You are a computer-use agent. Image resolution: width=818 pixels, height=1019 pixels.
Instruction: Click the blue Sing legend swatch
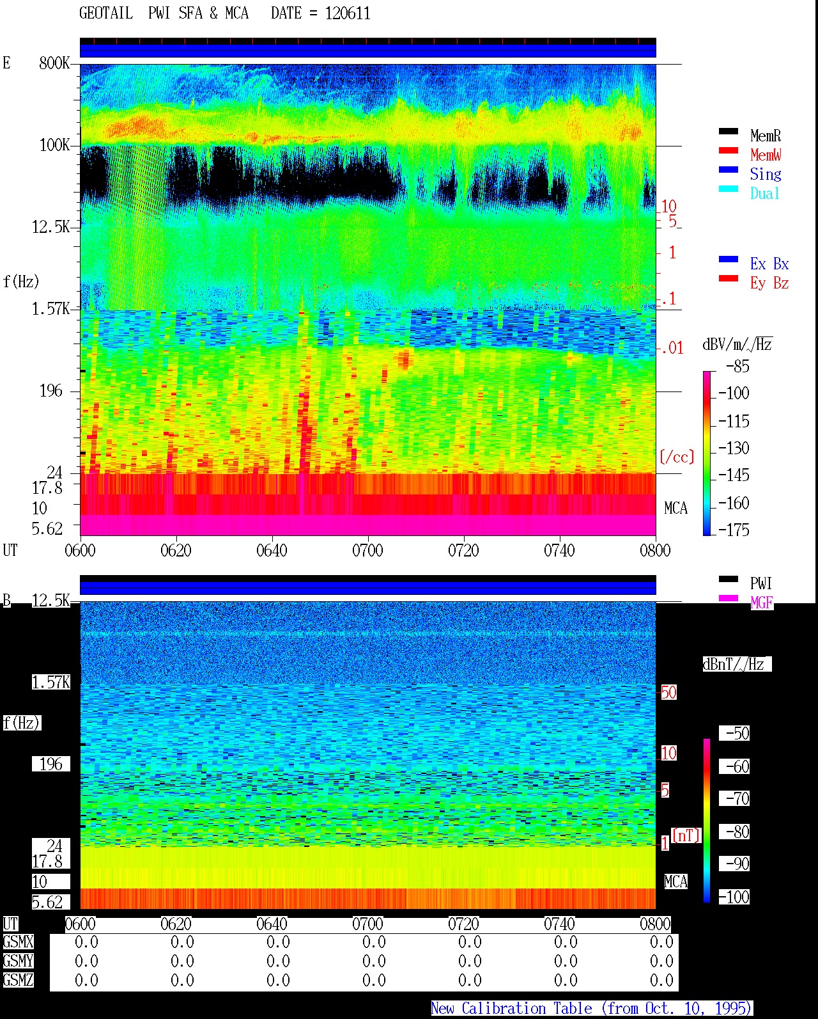point(729,170)
